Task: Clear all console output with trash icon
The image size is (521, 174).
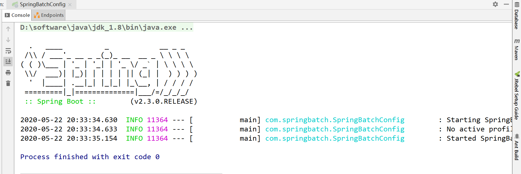Action: click(x=8, y=83)
